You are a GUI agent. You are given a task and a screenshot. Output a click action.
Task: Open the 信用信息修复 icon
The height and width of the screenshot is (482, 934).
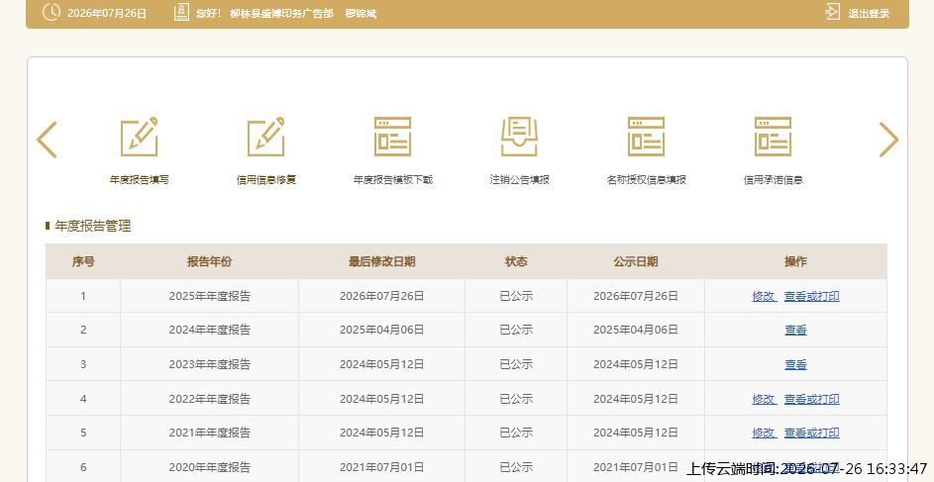[x=266, y=137]
